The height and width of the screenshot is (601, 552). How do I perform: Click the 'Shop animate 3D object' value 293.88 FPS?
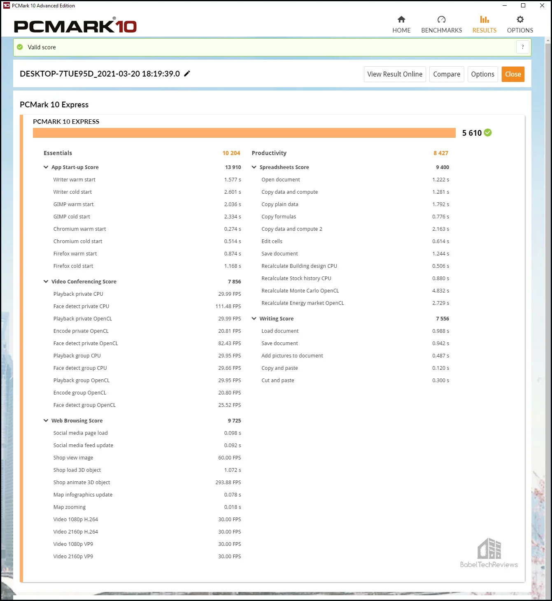click(x=228, y=483)
